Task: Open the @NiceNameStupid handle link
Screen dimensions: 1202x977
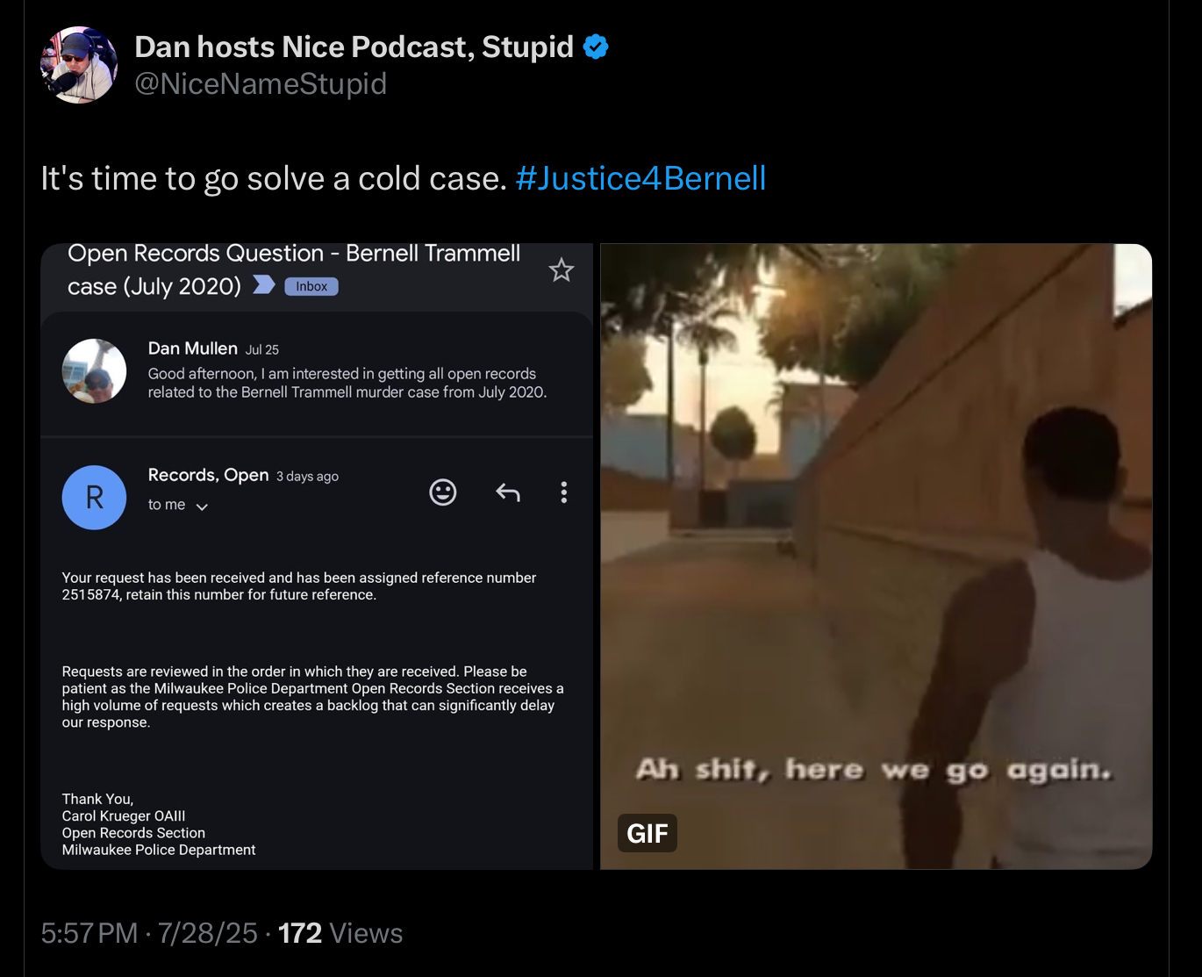Action: [x=261, y=83]
